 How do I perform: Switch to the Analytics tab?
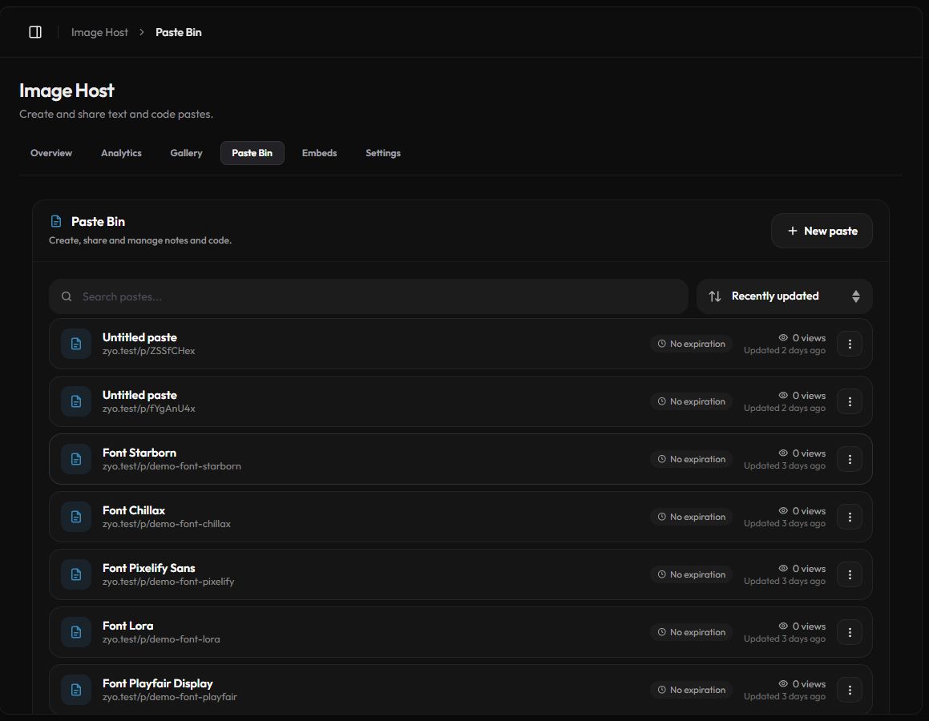(x=121, y=153)
